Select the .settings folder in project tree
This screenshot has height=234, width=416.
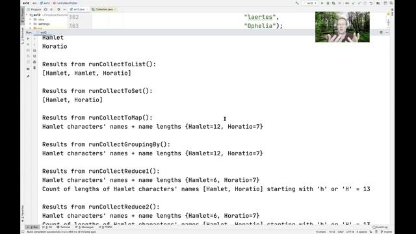click(42, 24)
